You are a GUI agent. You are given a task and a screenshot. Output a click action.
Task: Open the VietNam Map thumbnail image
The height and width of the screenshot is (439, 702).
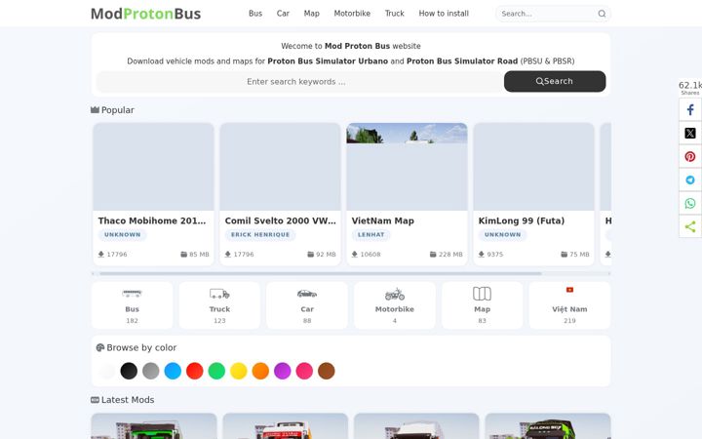407,167
